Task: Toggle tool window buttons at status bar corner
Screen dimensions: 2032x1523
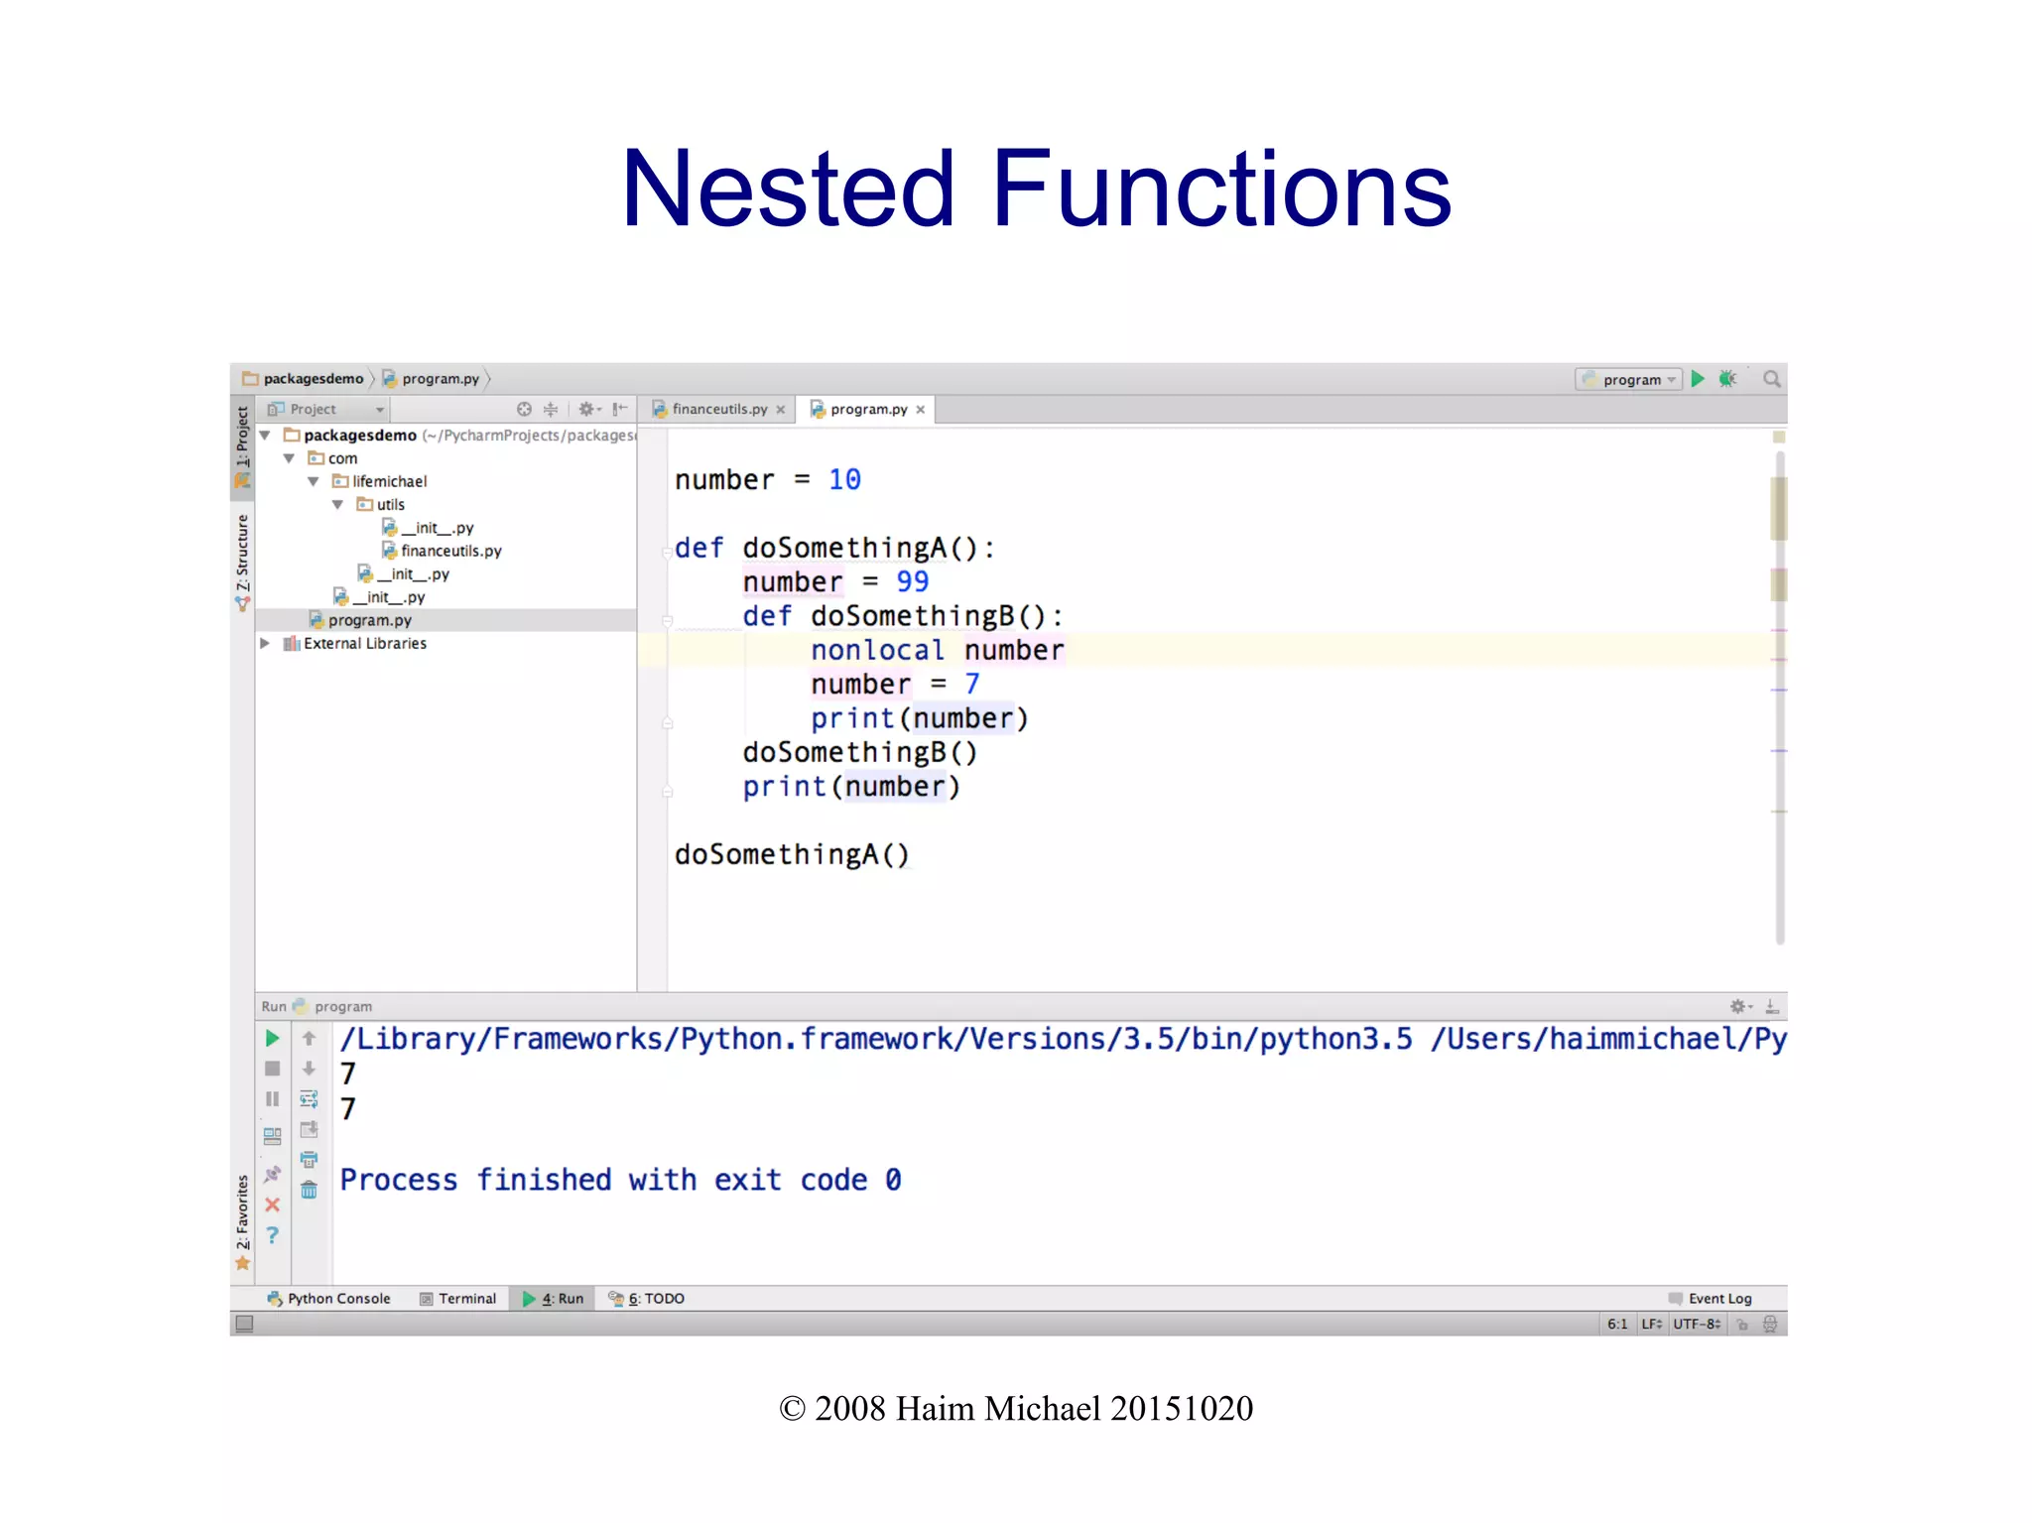Action: [x=244, y=1324]
